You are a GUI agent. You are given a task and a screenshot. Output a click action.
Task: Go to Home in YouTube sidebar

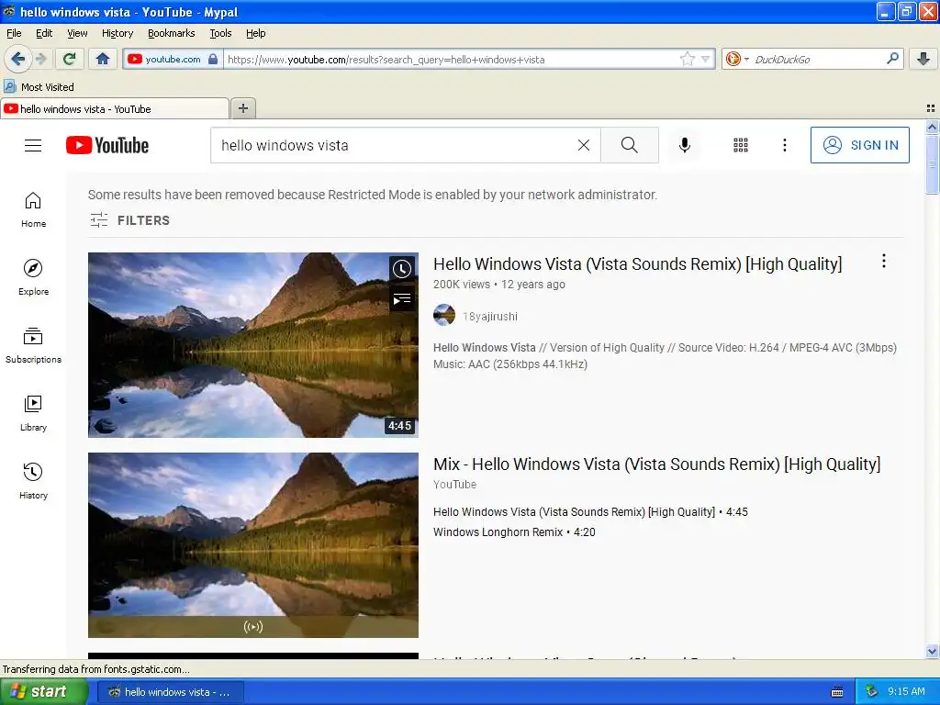coord(33,210)
